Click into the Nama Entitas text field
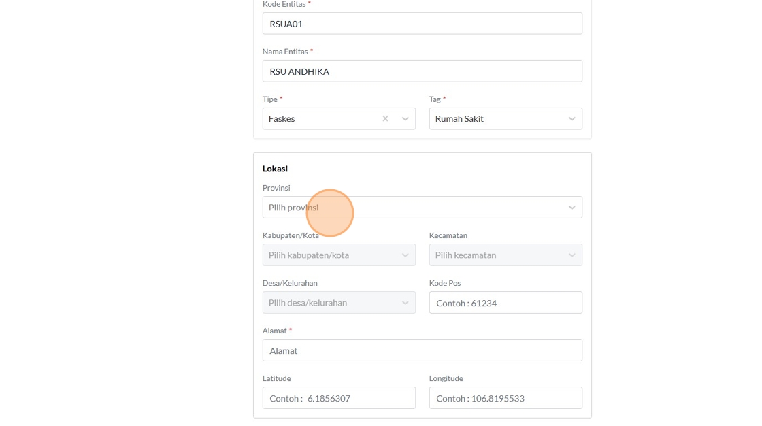Image resolution: width=762 pixels, height=426 pixels. click(x=422, y=71)
